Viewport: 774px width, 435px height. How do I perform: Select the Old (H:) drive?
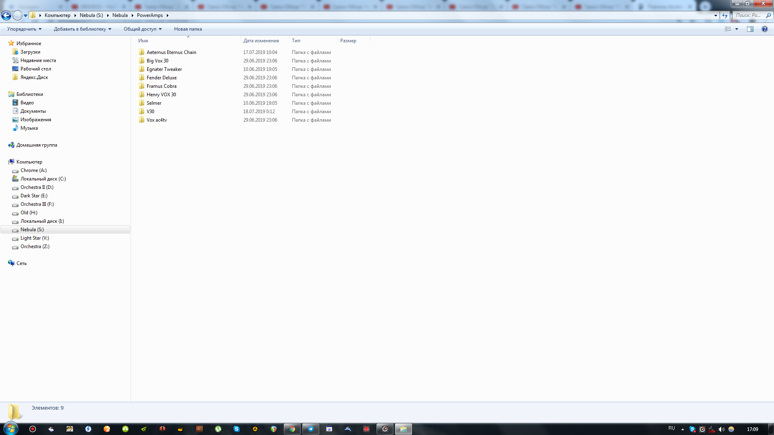coord(29,213)
